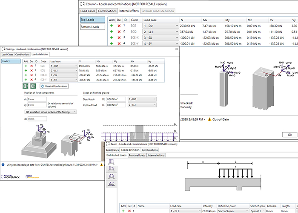
Task: Select the parabolic distributed load icon in Beam window
Action: coord(112,176)
